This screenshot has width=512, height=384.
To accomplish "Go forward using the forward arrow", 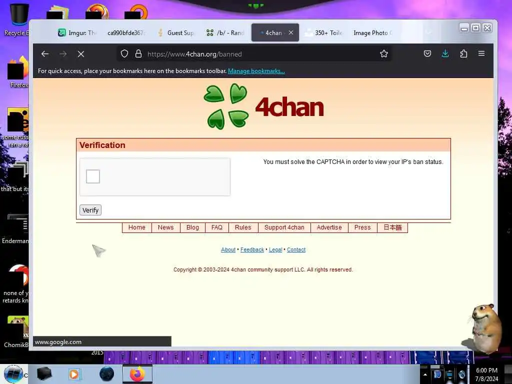I will point(63,54).
